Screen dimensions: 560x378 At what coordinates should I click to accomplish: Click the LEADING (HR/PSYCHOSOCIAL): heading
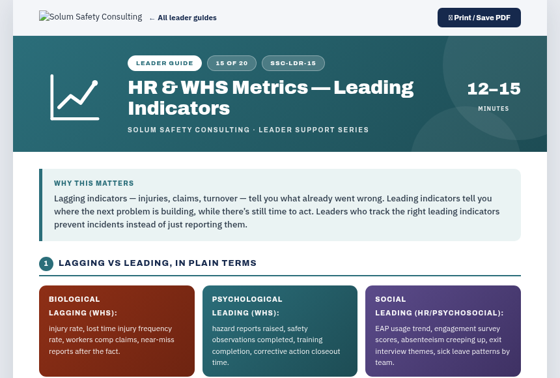coord(440,313)
